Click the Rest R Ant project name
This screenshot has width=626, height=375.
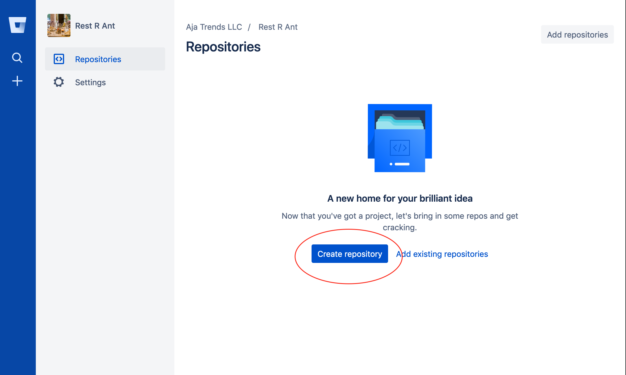point(95,26)
